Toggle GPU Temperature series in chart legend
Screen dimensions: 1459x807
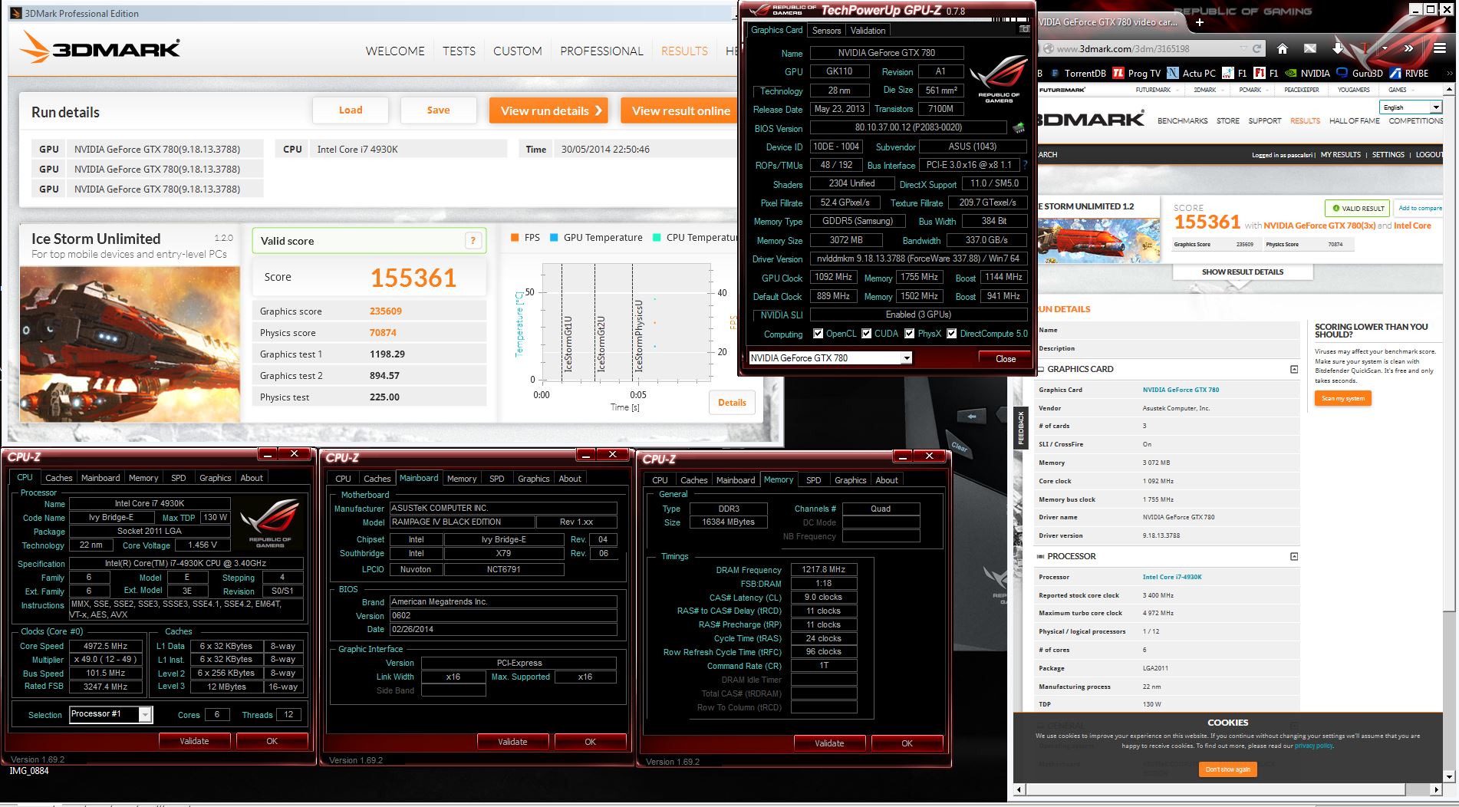pyautogui.click(x=596, y=238)
